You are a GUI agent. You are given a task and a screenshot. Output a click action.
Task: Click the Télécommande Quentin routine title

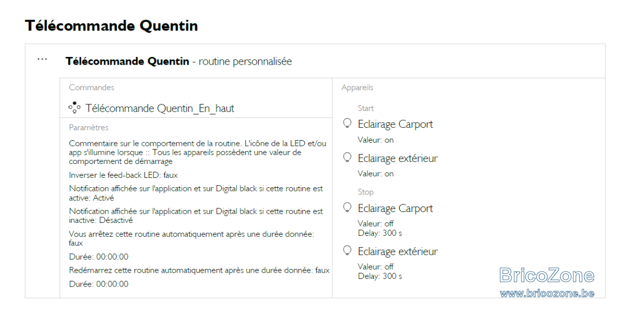128,62
